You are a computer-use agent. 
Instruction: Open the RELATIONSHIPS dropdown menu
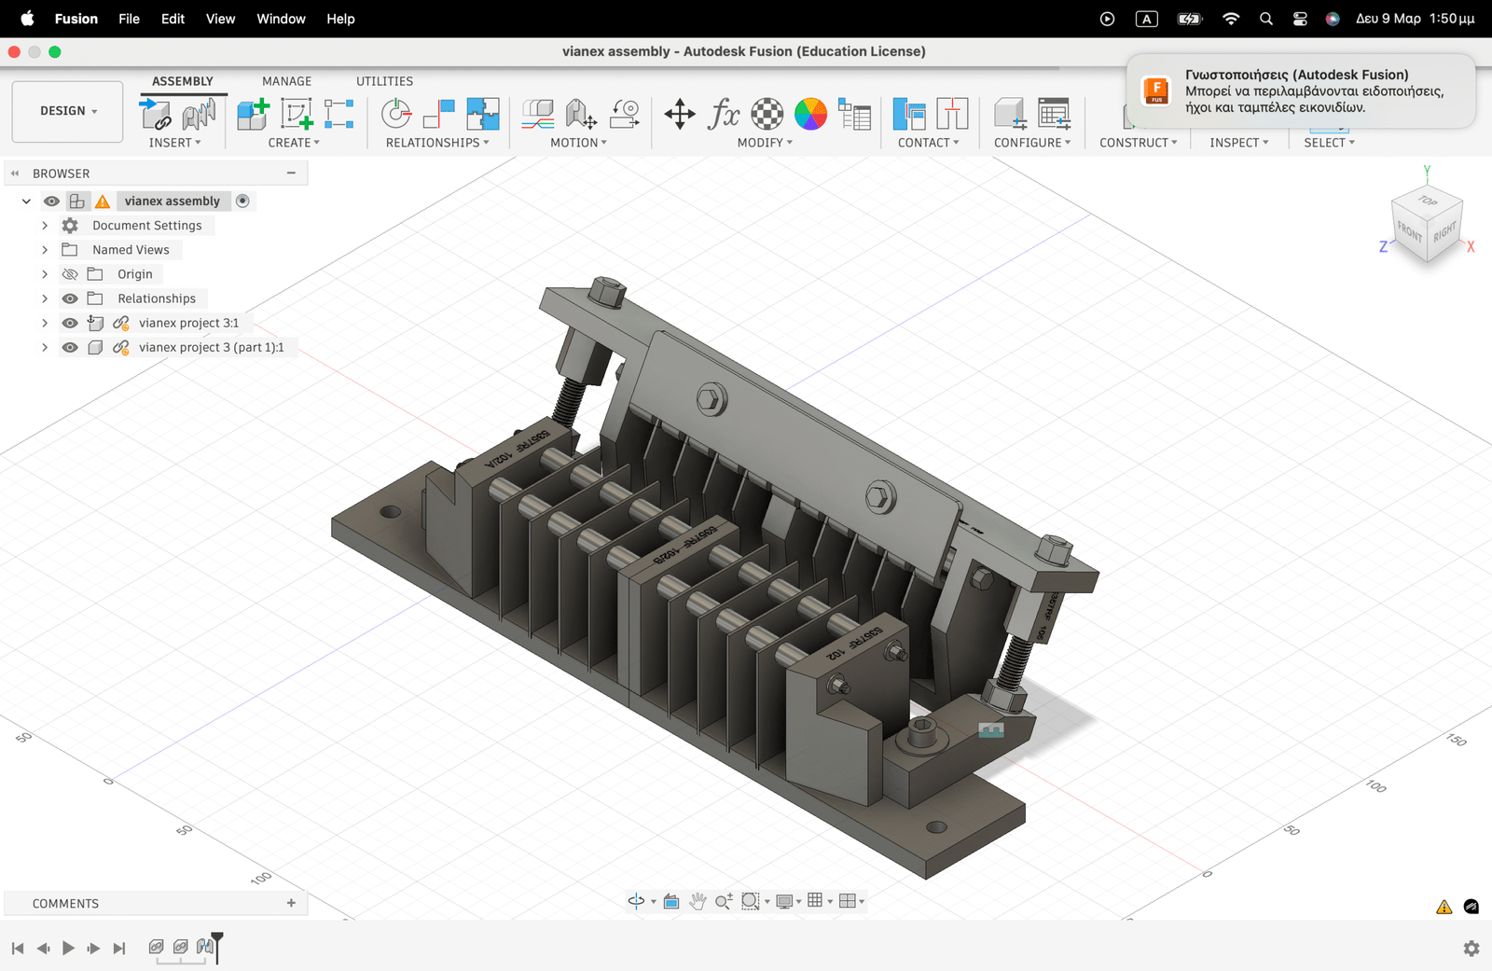[x=437, y=143]
